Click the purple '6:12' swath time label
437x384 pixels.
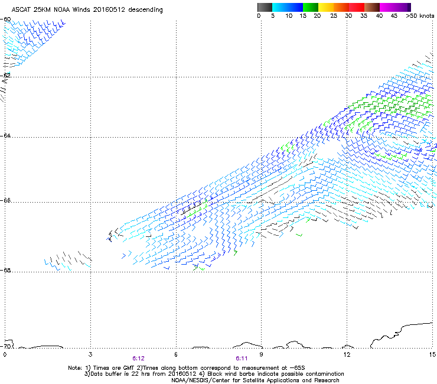(x=139, y=359)
